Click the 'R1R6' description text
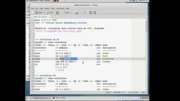This screenshot has width=180, height=101. tap(105, 56)
